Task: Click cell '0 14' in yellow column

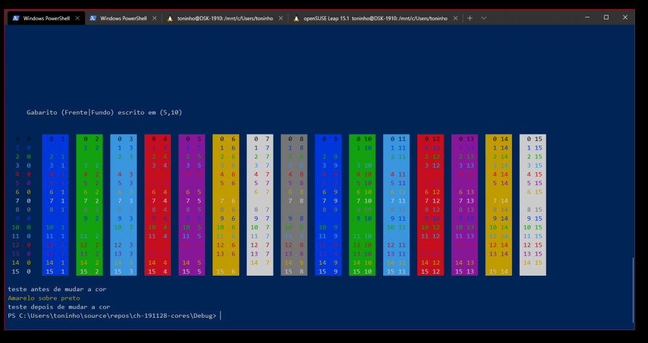Action: [x=500, y=139]
